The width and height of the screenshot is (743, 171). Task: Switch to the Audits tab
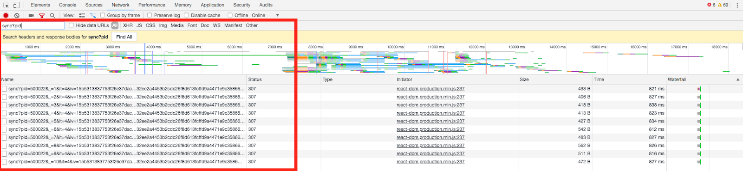coord(266,5)
